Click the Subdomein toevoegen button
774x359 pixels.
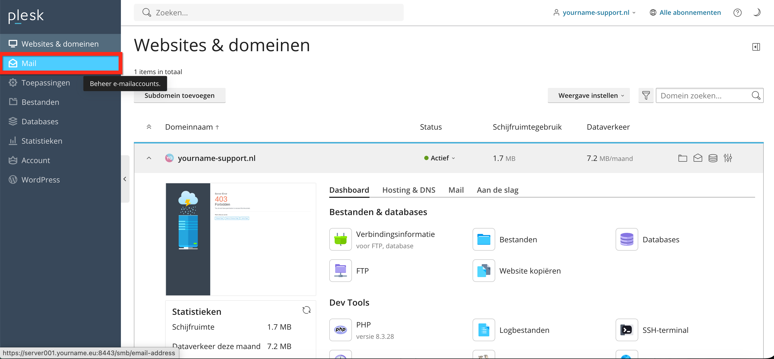point(179,95)
